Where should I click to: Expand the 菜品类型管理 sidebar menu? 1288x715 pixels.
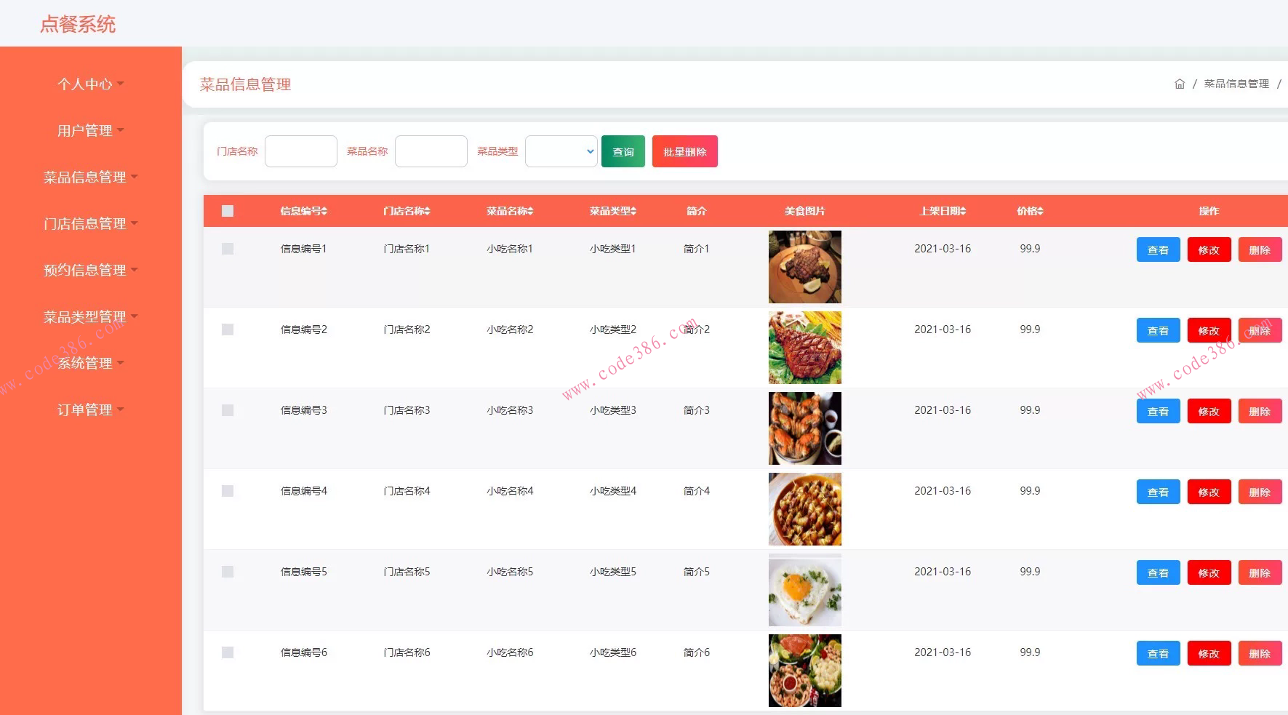tap(90, 316)
